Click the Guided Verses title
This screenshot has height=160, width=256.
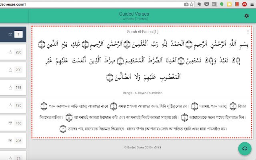coord(134,14)
